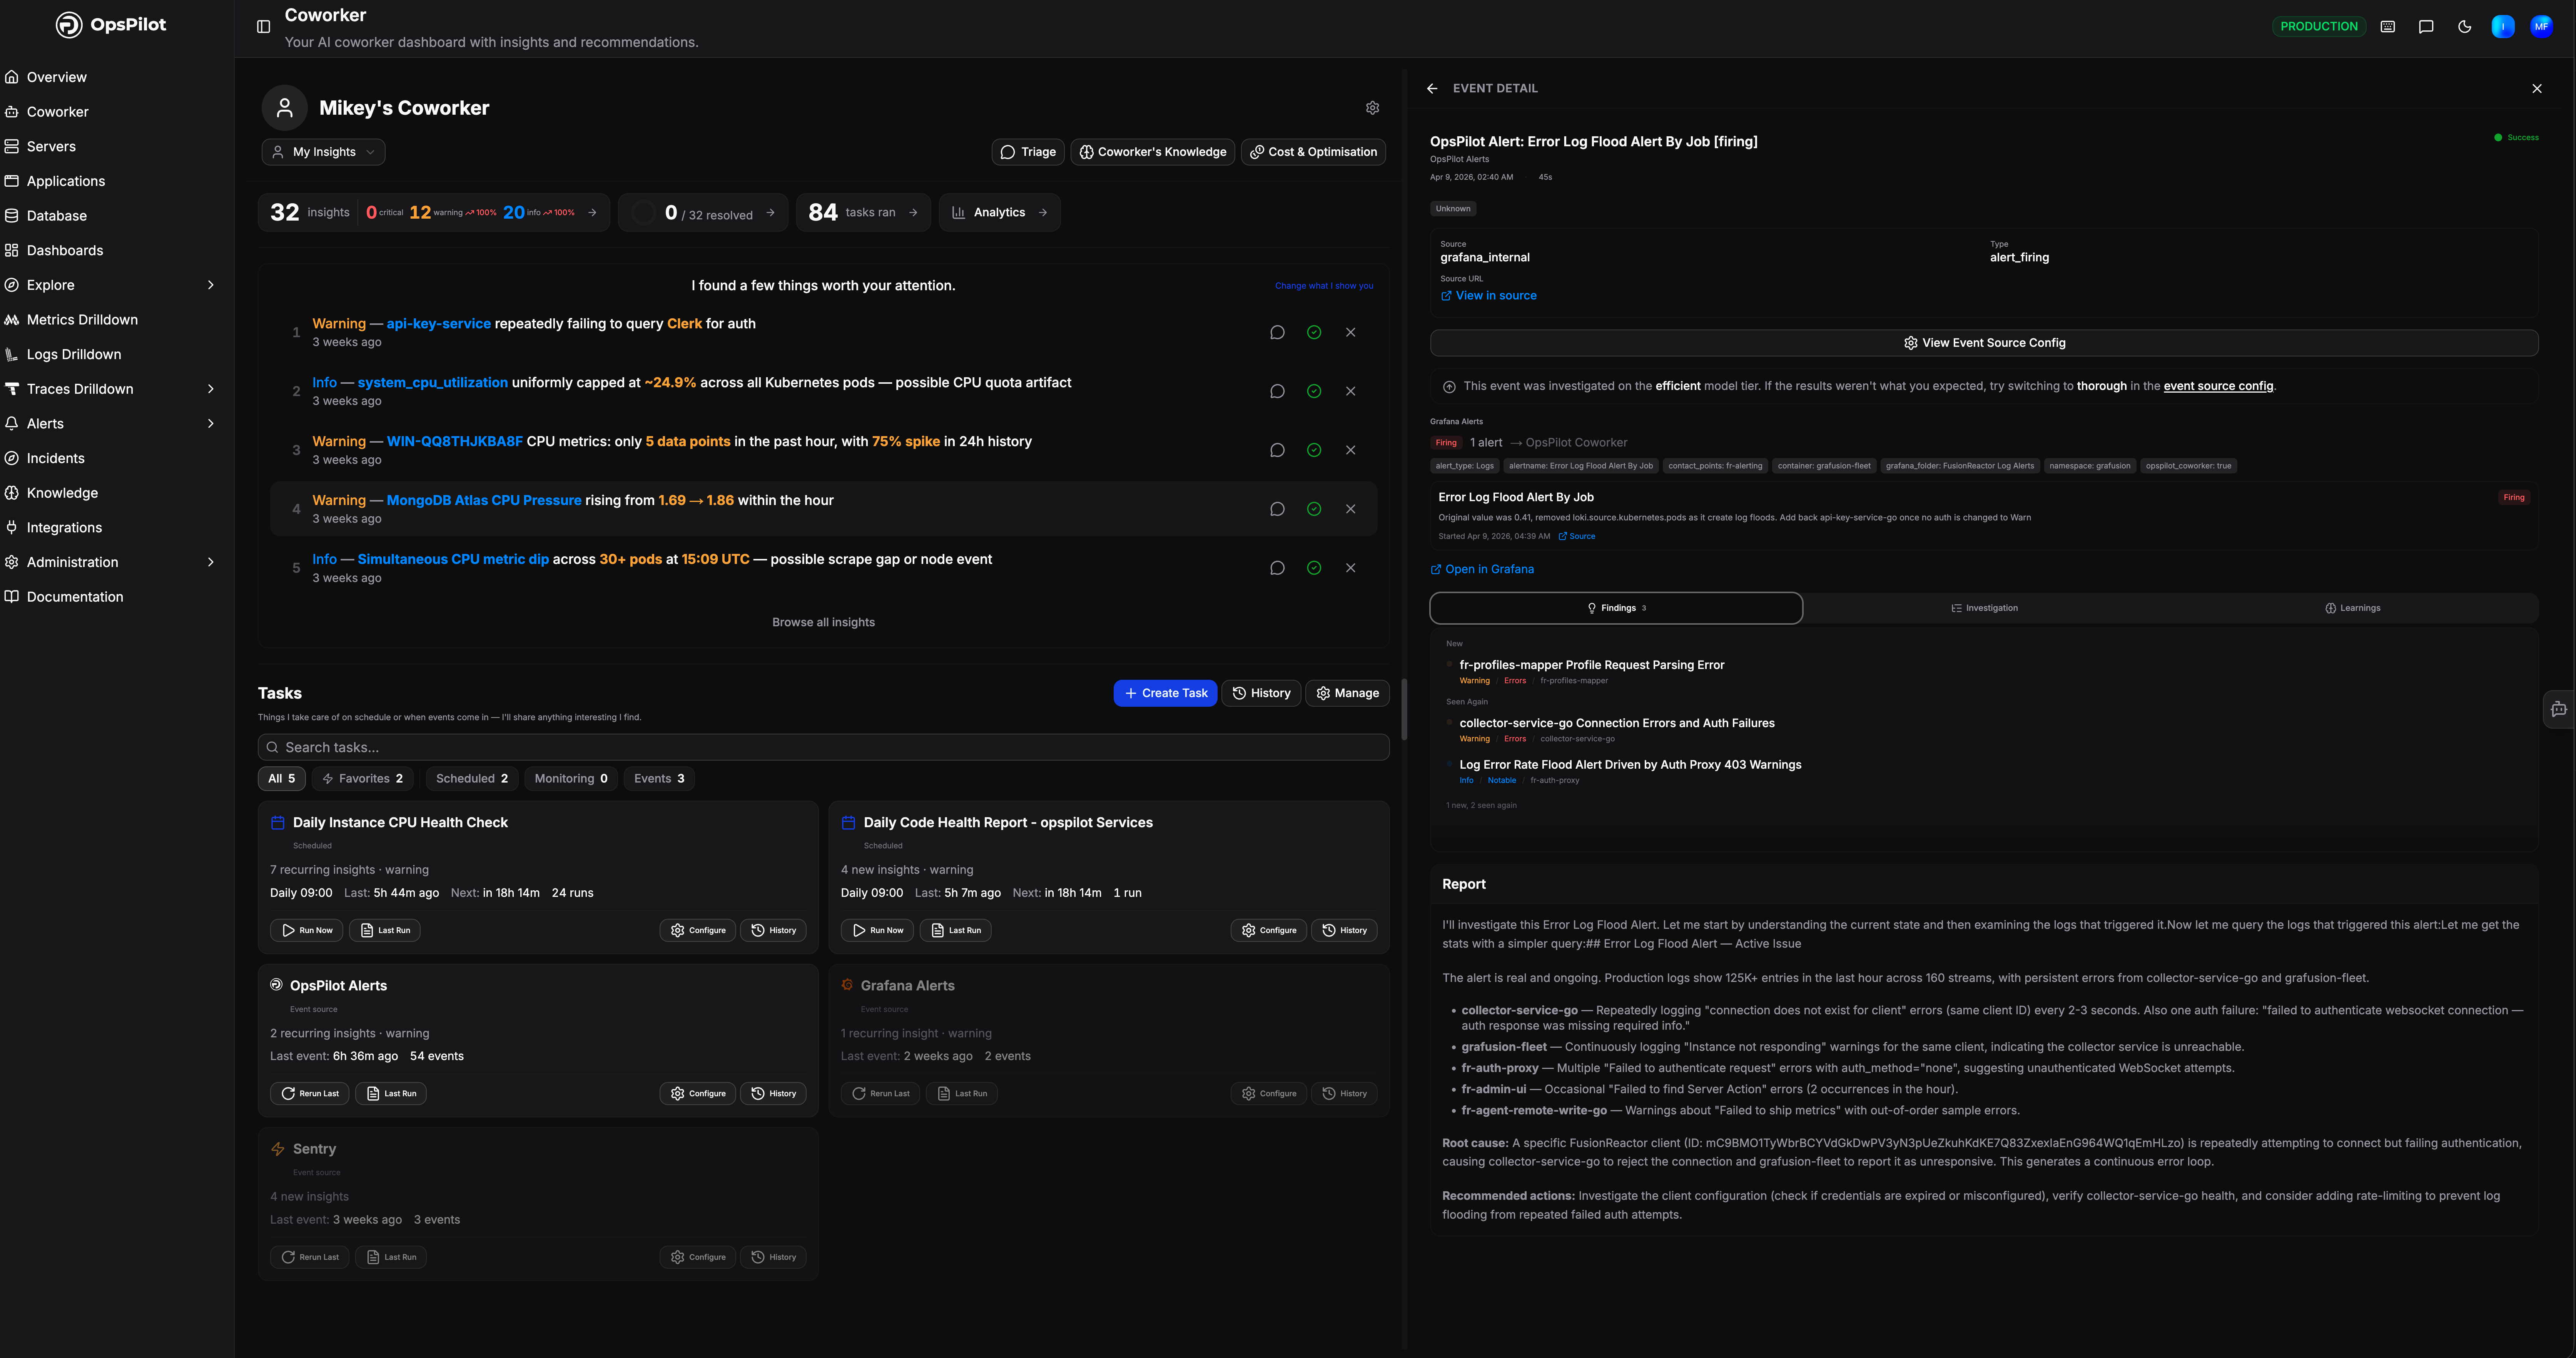Open the chat bubble icon in header

point(2425,27)
